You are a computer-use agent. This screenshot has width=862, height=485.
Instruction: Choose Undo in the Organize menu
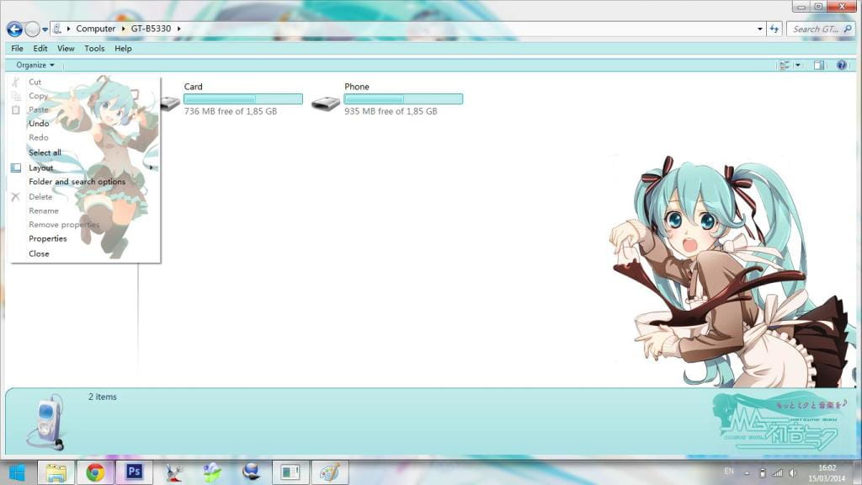(39, 123)
